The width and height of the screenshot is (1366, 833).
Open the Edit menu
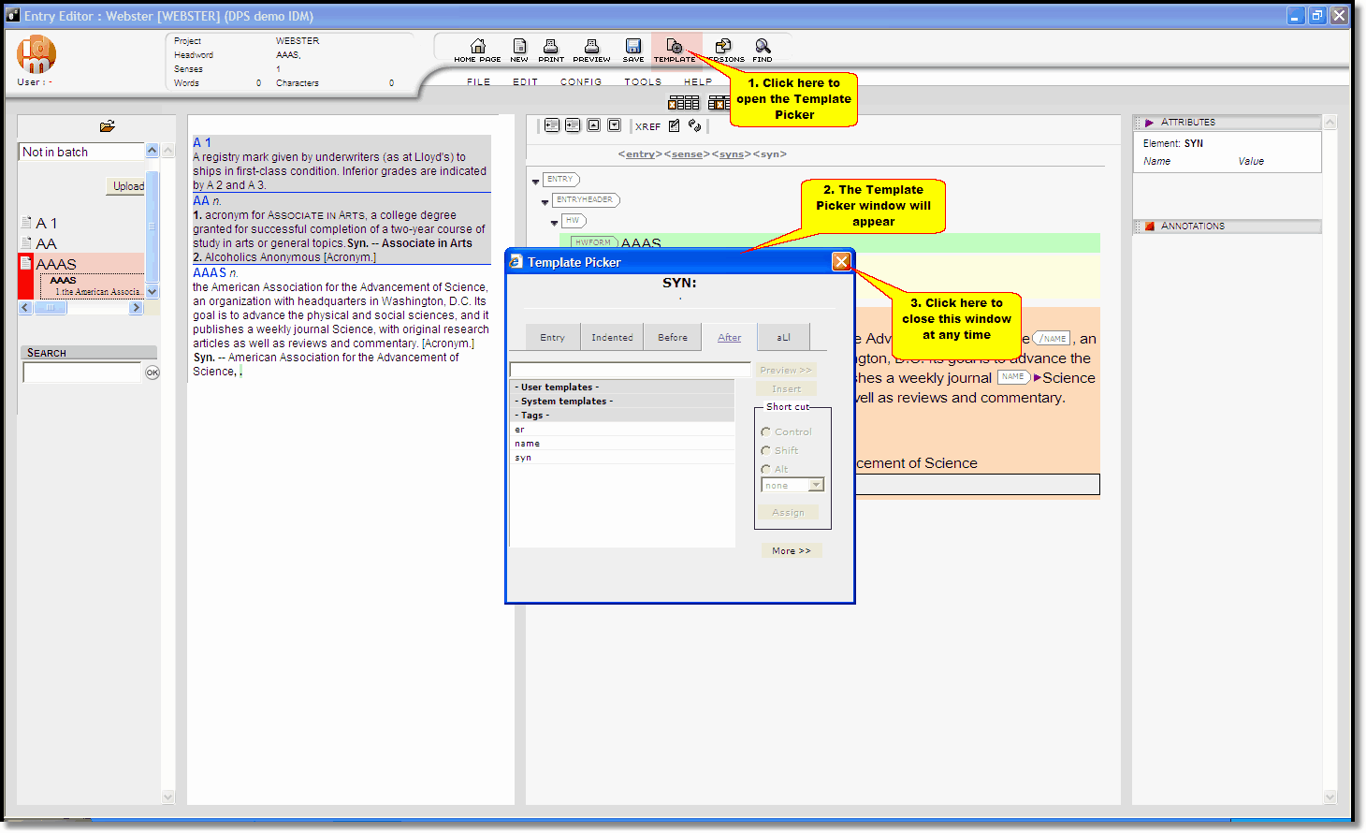525,82
